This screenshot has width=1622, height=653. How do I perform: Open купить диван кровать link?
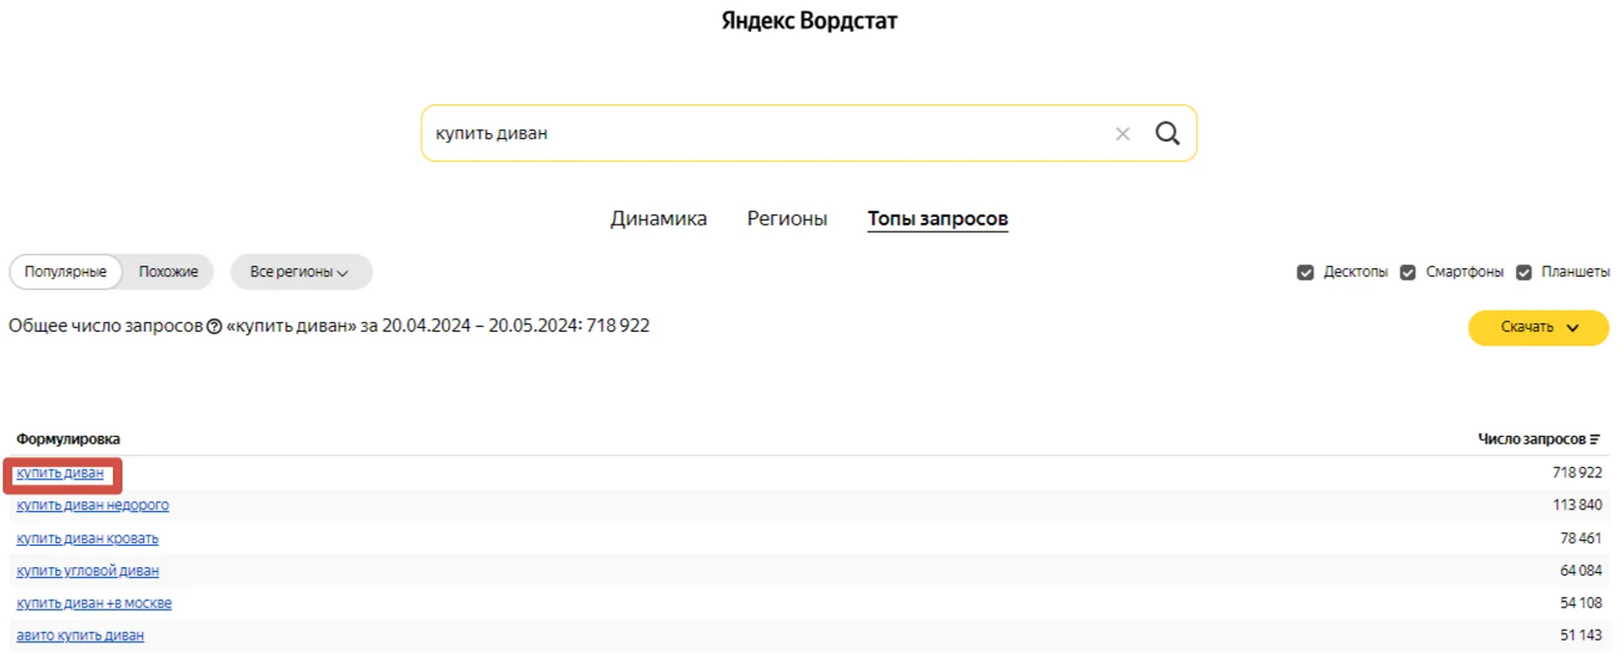87,538
